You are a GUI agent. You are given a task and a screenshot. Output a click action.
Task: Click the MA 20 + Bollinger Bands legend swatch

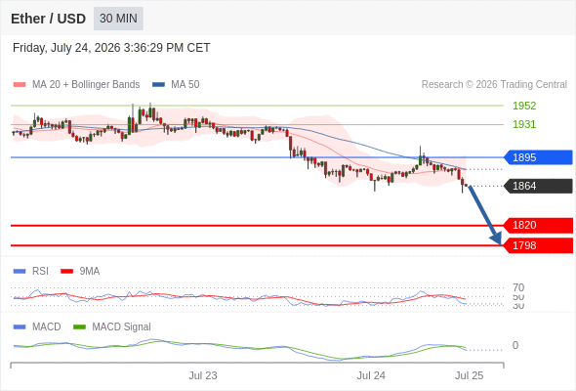[x=20, y=85]
